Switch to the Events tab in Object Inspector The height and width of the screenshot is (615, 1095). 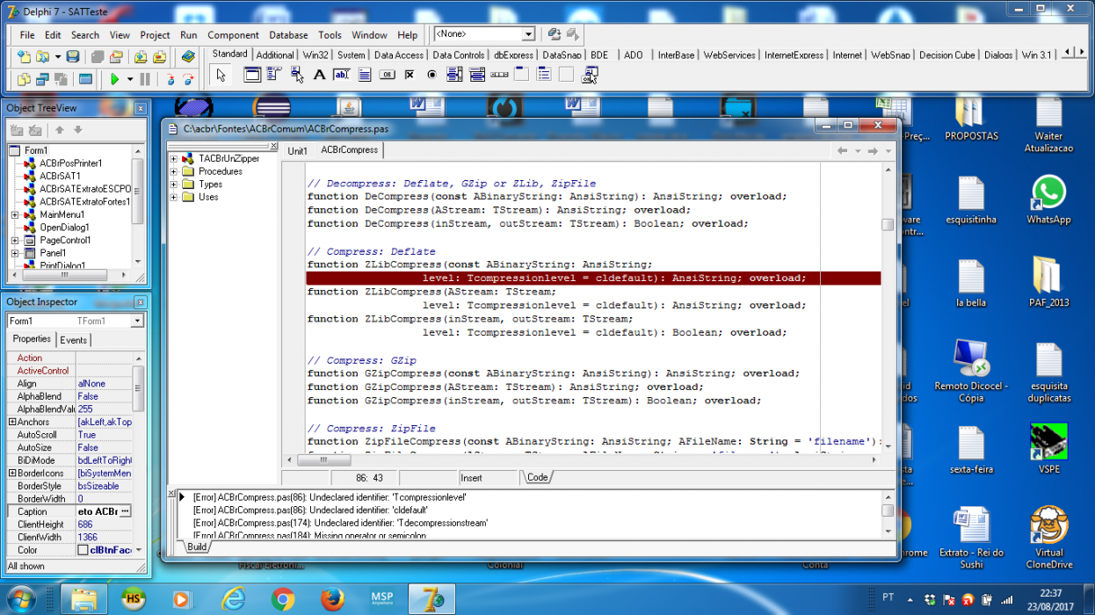[x=74, y=340]
